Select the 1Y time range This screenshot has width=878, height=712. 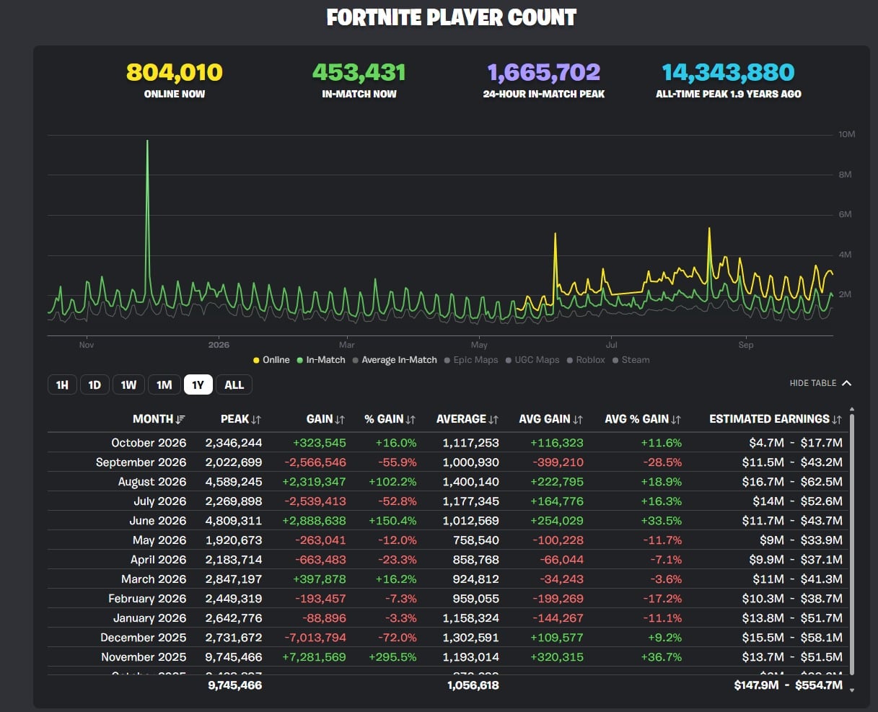click(198, 384)
